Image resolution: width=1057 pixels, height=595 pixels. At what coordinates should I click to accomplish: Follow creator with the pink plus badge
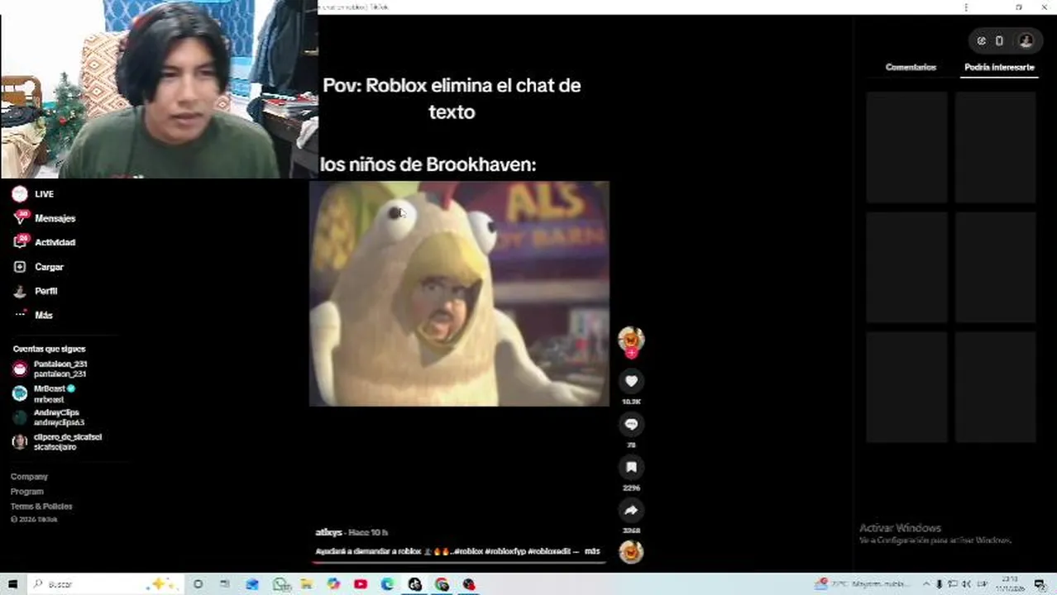(631, 354)
